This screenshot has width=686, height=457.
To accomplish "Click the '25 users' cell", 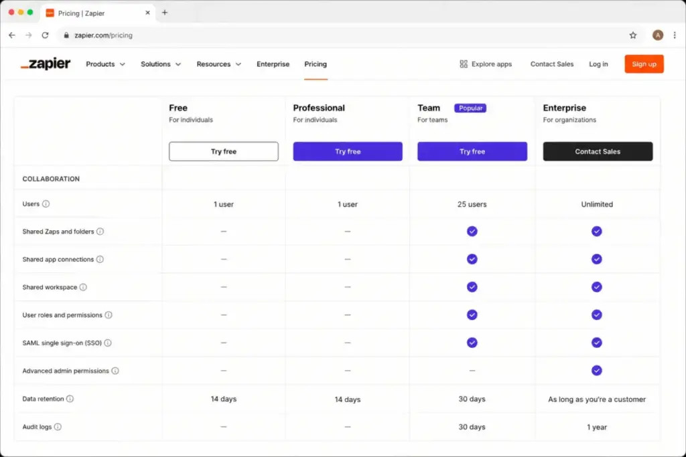I will (x=472, y=205).
